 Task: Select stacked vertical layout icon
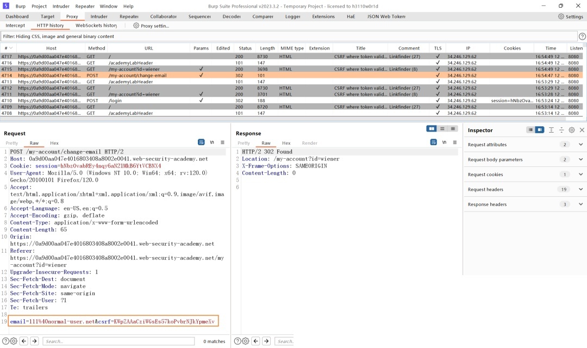[442, 128]
